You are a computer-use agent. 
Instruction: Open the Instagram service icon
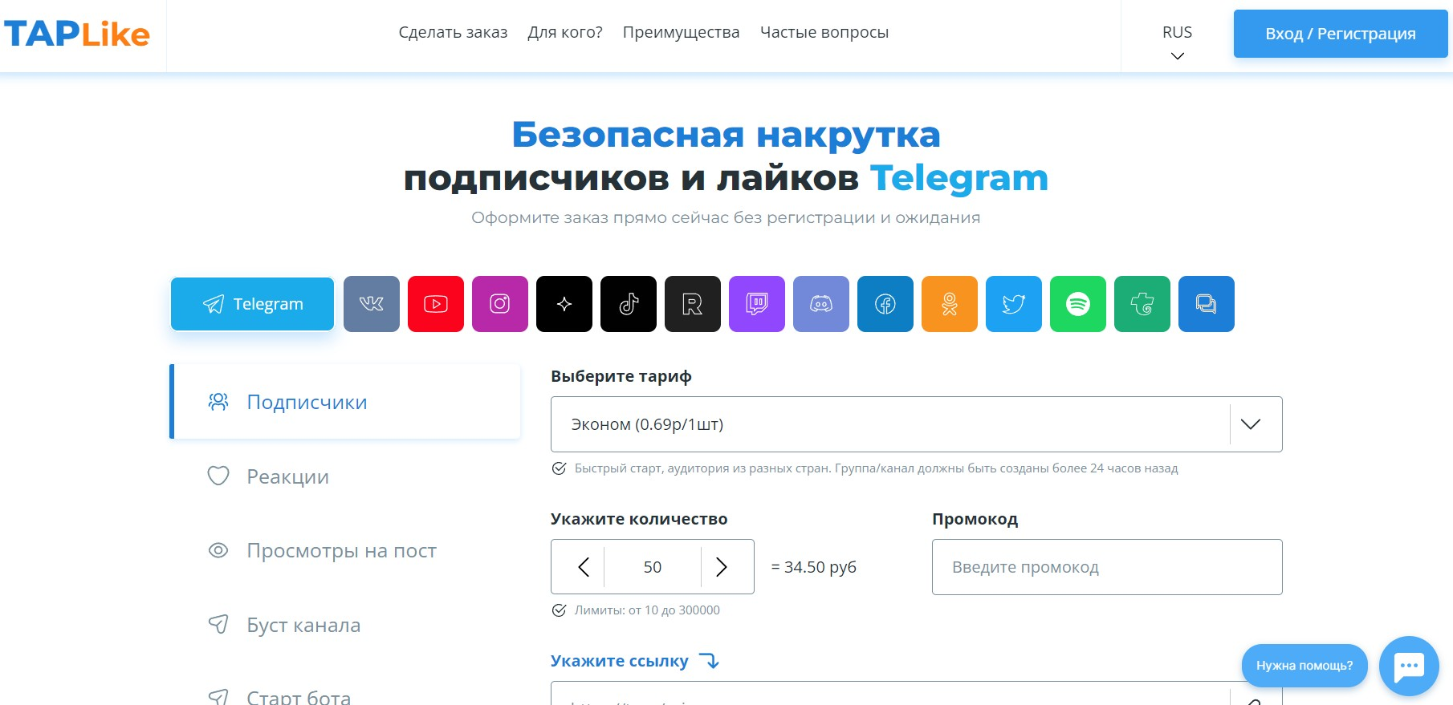(x=500, y=304)
